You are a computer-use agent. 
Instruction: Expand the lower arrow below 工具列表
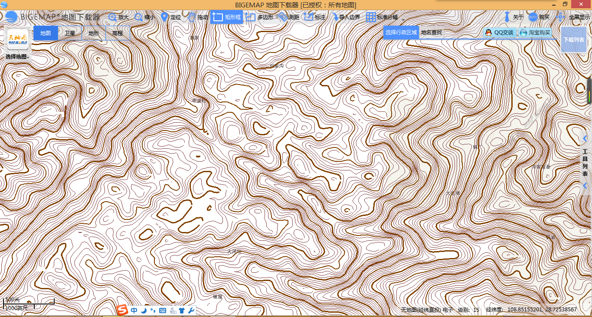pos(585,186)
